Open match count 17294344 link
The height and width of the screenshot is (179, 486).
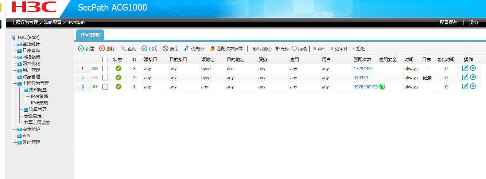pos(363,68)
